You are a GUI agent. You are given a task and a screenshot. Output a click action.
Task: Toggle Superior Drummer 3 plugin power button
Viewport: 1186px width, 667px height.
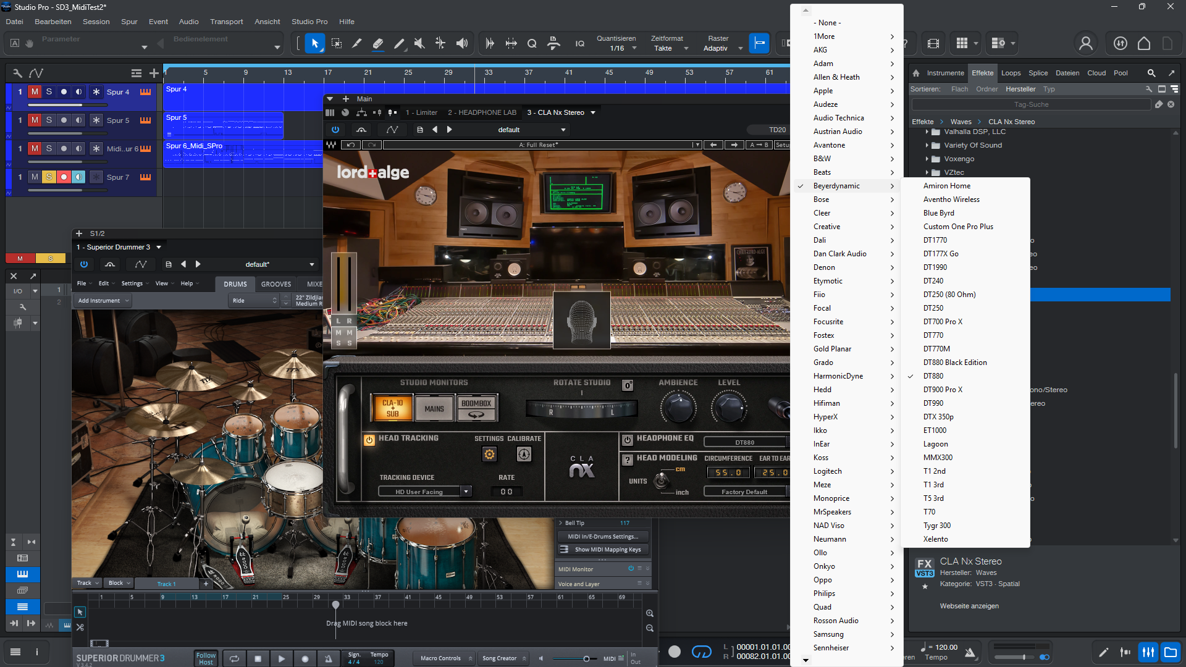pyautogui.click(x=84, y=264)
